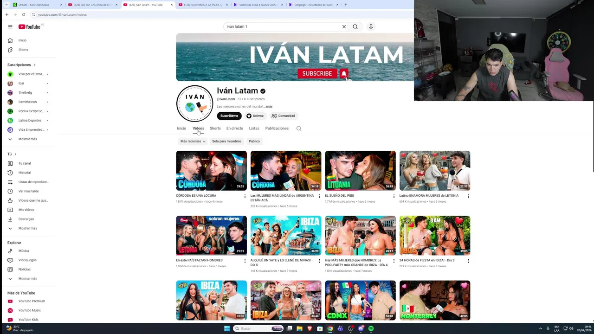The height and width of the screenshot is (334, 594).
Task: Open video titled EL SUEÑO DEL PIBE
Action: tap(339, 196)
